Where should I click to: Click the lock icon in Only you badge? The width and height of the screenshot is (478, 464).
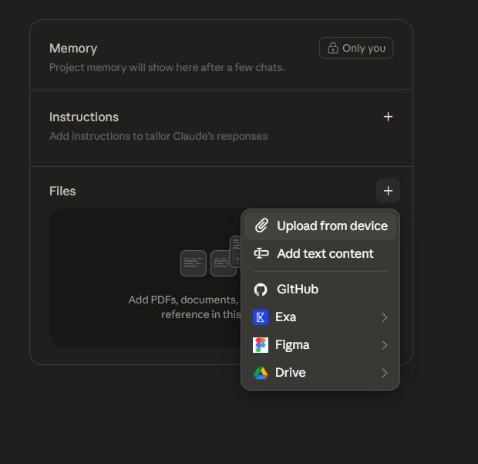click(333, 48)
